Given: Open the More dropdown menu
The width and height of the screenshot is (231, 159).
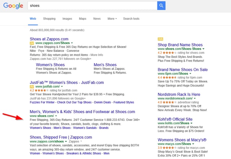Looking at the screenshot, I should coord(112,19).
